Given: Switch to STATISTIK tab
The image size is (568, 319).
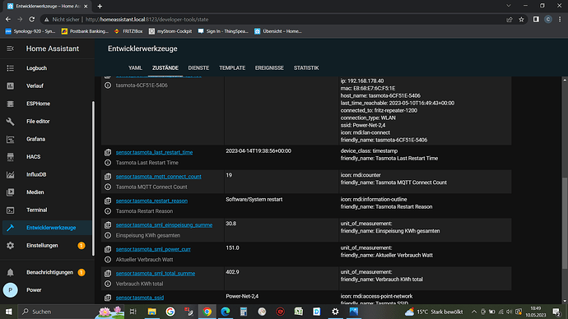Looking at the screenshot, I should (x=306, y=68).
